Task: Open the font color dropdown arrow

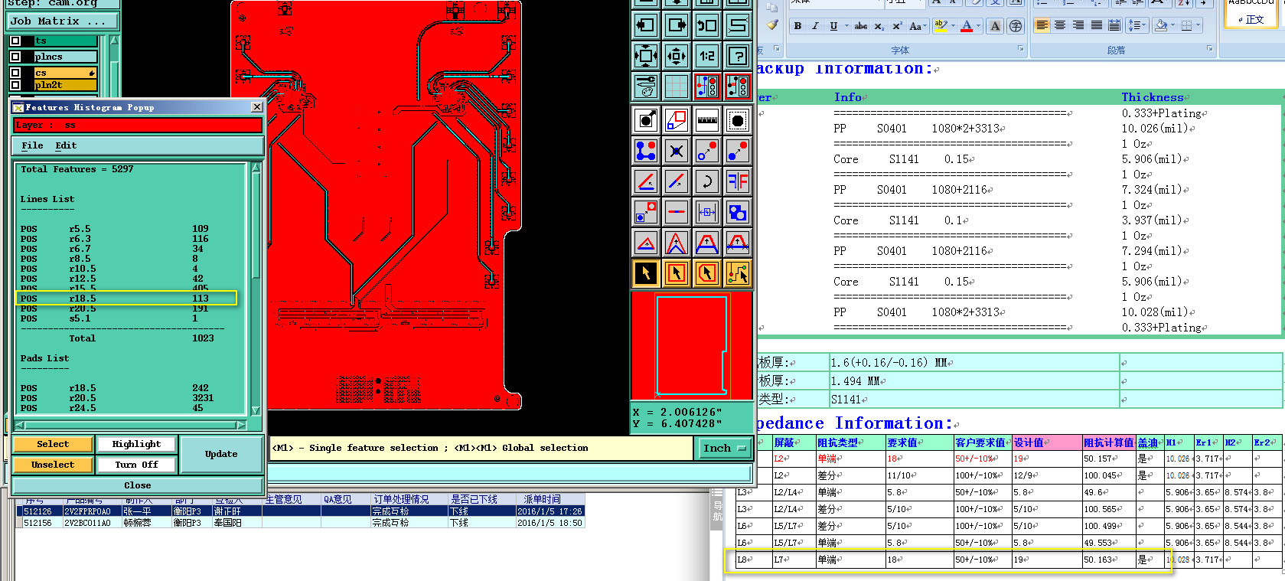Action: [978, 26]
